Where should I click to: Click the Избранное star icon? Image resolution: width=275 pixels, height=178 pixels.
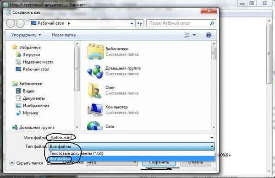click(x=15, y=47)
